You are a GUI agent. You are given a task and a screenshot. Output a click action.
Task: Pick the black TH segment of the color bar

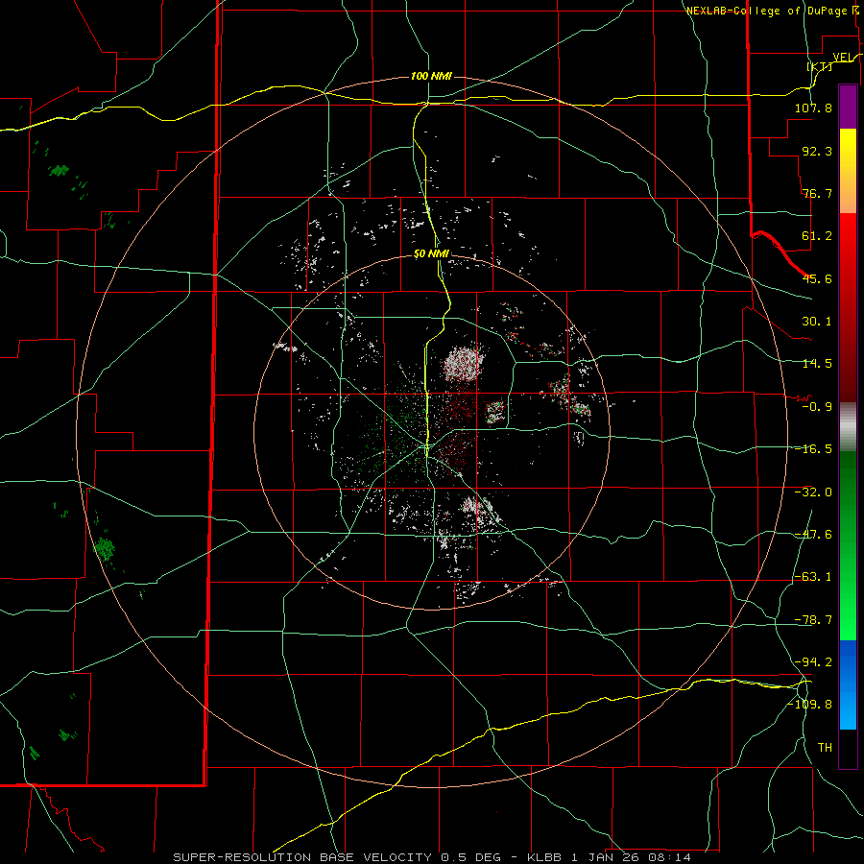click(848, 748)
